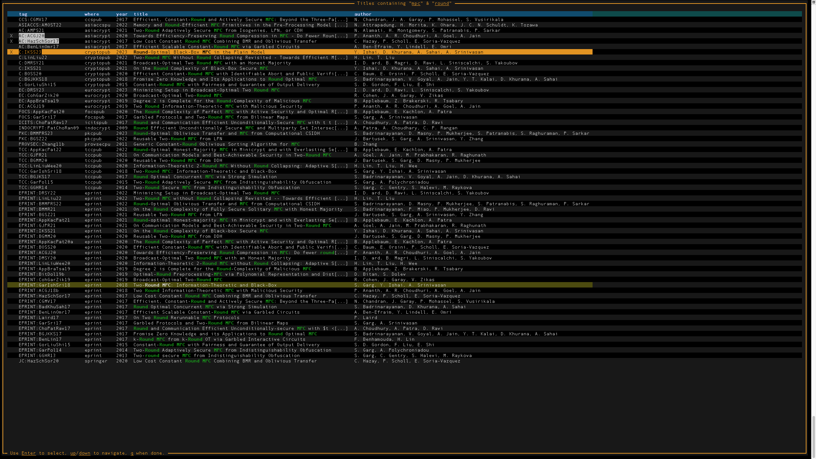Deselect the X mark on AC:ACGJ20 row
The image size is (816, 459).
tap(11, 36)
